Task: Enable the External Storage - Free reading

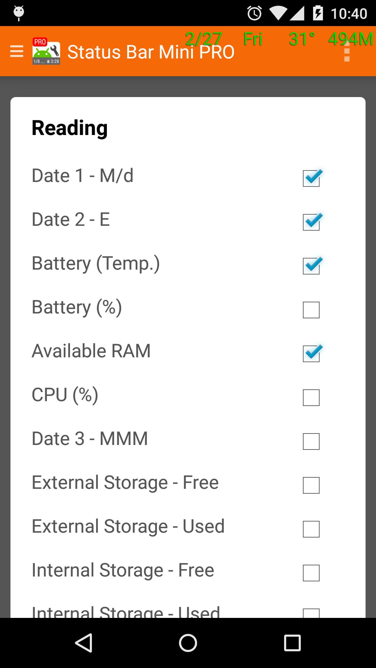Action: pos(312,485)
